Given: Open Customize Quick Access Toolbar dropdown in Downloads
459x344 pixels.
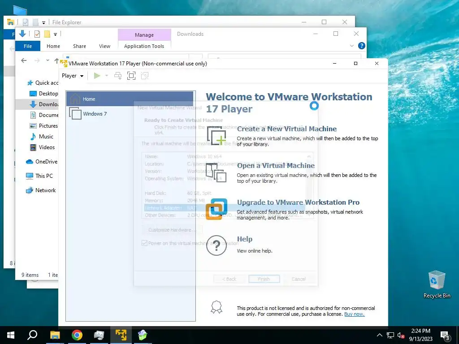Looking at the screenshot, I should 55,34.
